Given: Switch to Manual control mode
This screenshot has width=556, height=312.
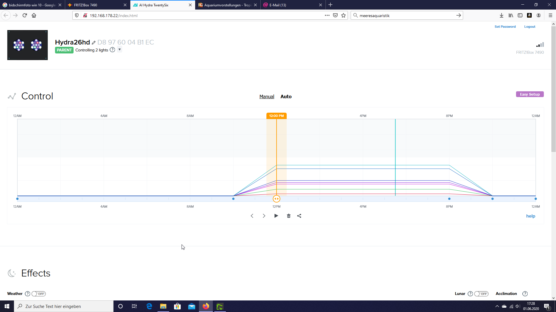Looking at the screenshot, I should click(x=266, y=96).
